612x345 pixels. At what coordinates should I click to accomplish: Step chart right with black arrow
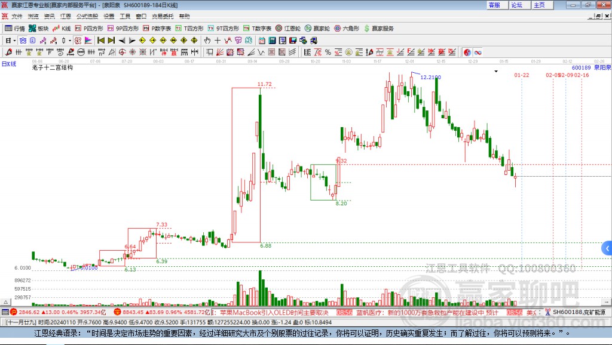[x=132, y=41]
